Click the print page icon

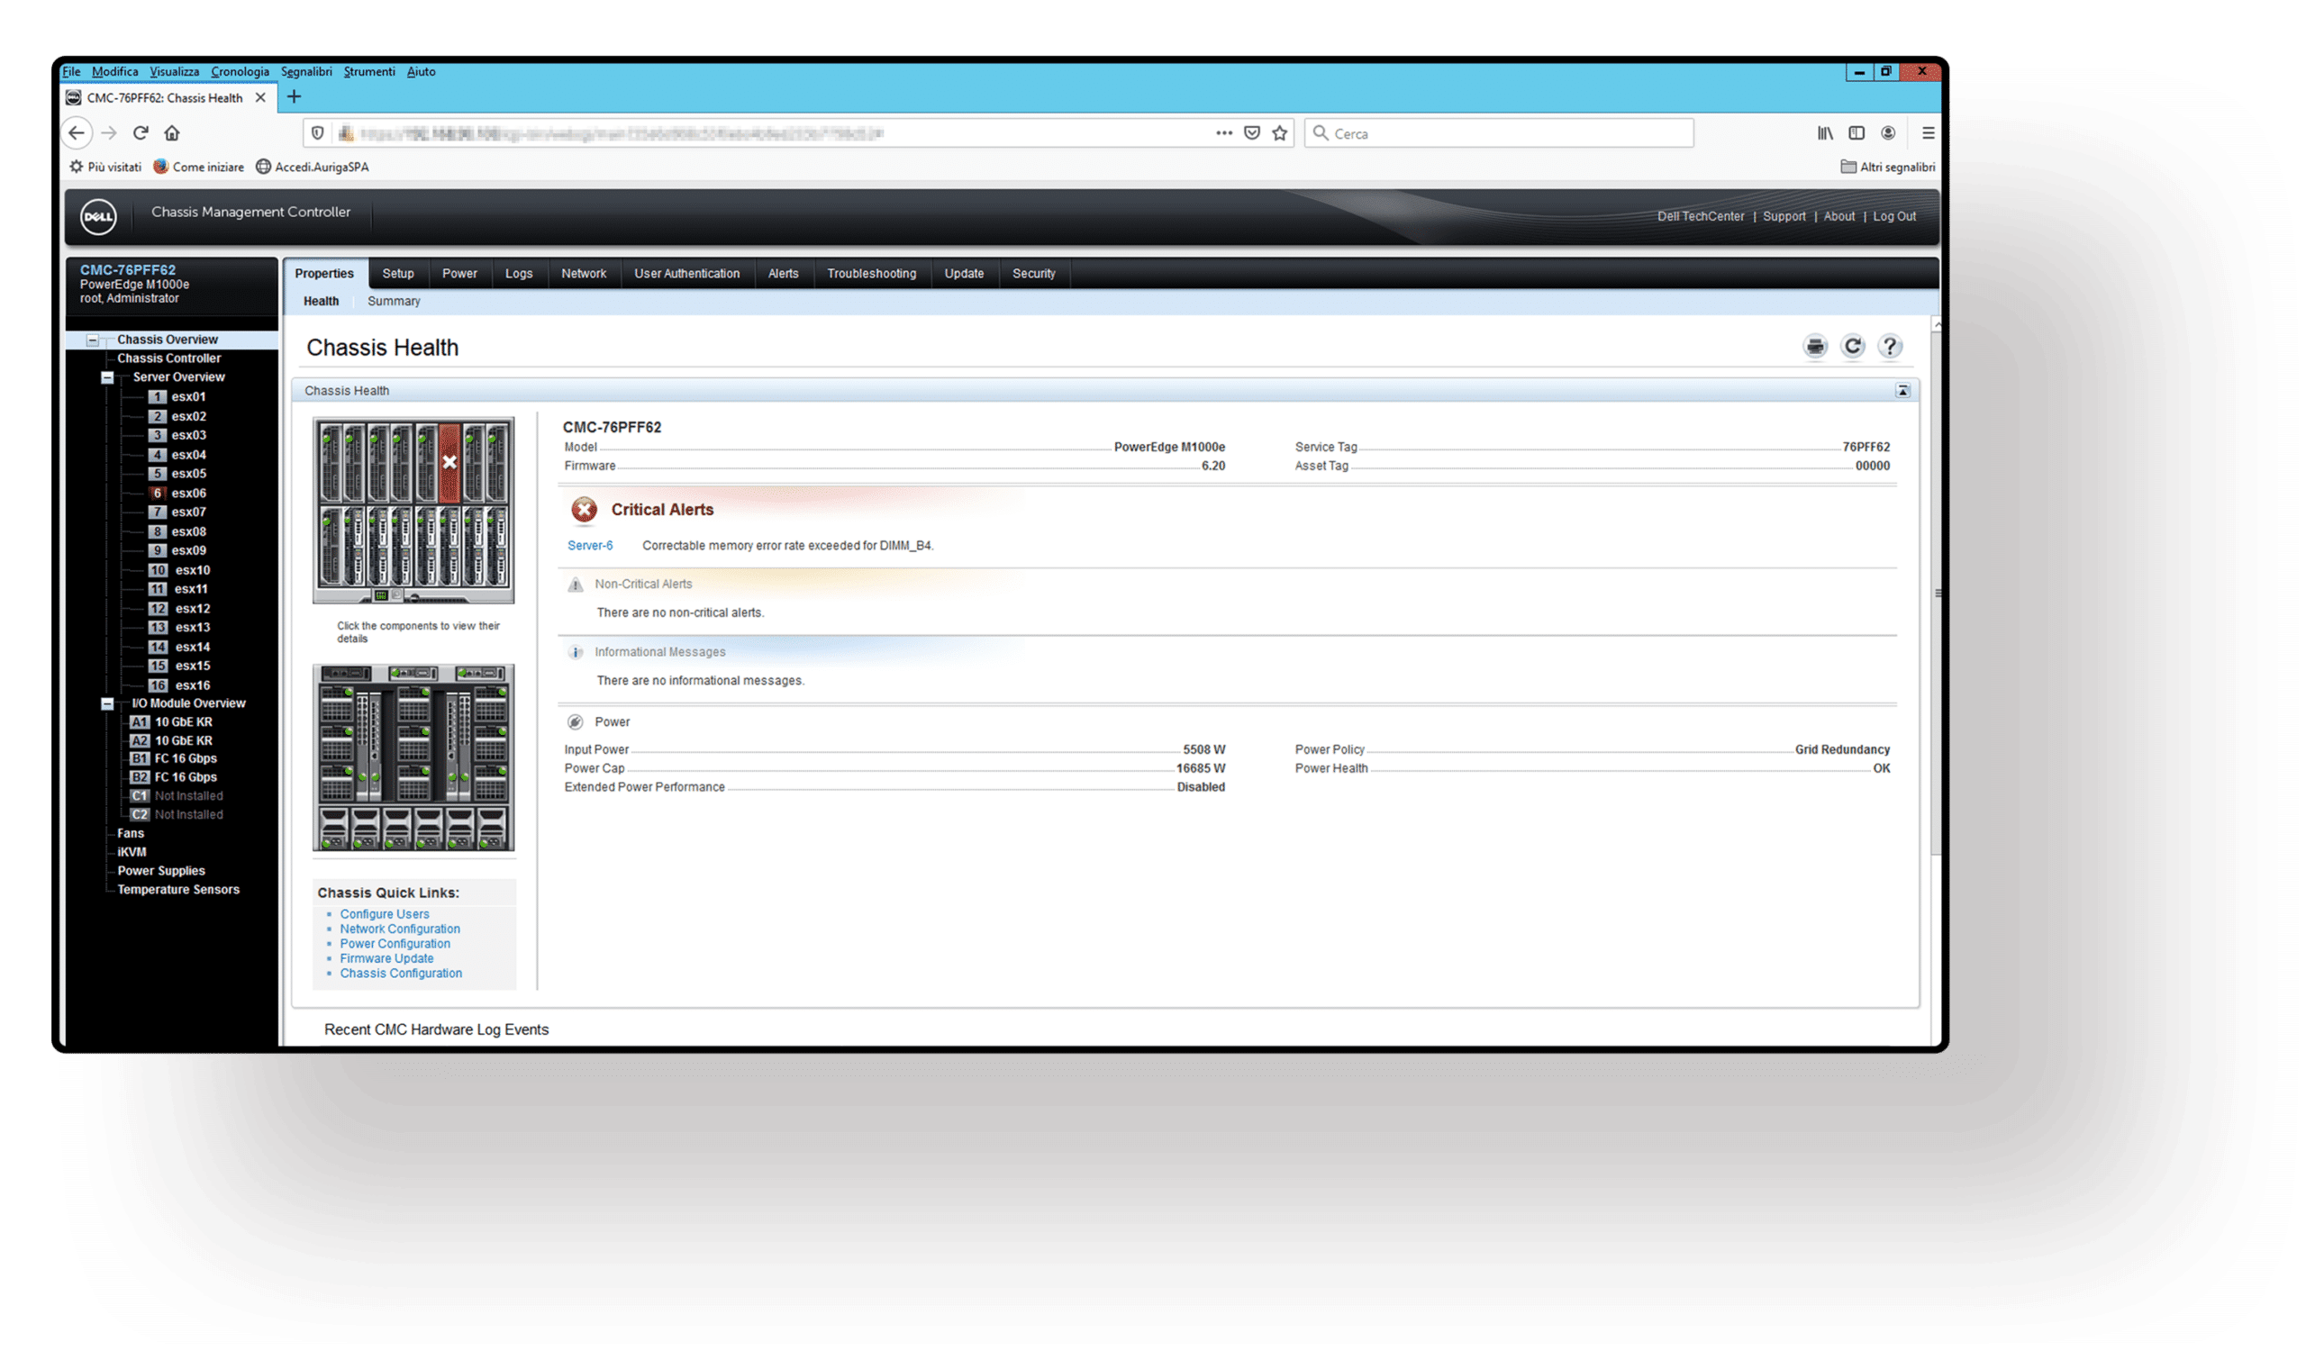[1814, 346]
